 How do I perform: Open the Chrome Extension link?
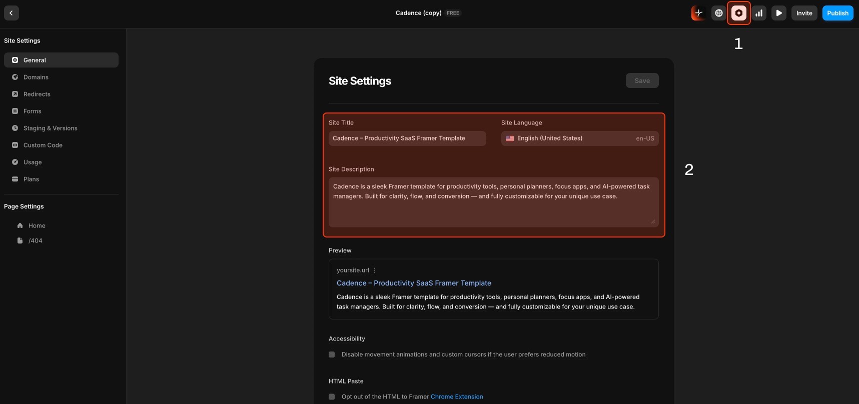(x=457, y=396)
